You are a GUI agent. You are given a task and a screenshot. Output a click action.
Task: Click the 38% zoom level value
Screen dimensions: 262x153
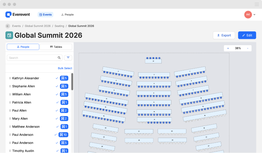(x=238, y=49)
